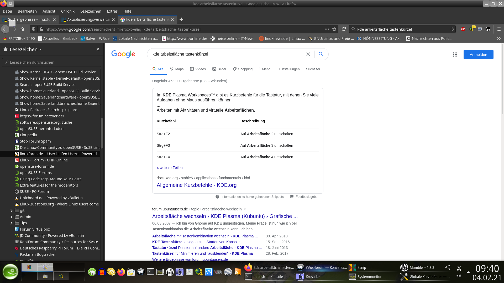Submit Google search with the magnifier icon
The height and width of the screenshot is (283, 504).
coord(321,54)
